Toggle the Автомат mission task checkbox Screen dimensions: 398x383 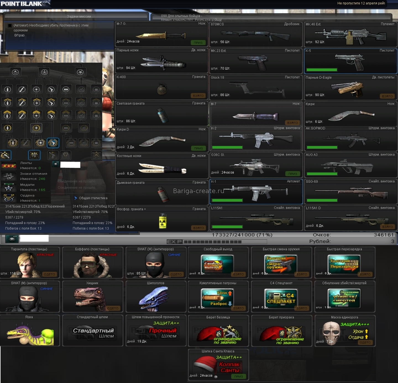tap(10, 26)
